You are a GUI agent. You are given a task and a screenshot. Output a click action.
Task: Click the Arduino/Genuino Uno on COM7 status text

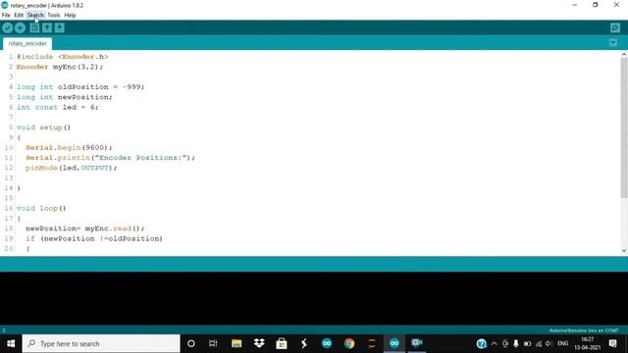(584, 330)
